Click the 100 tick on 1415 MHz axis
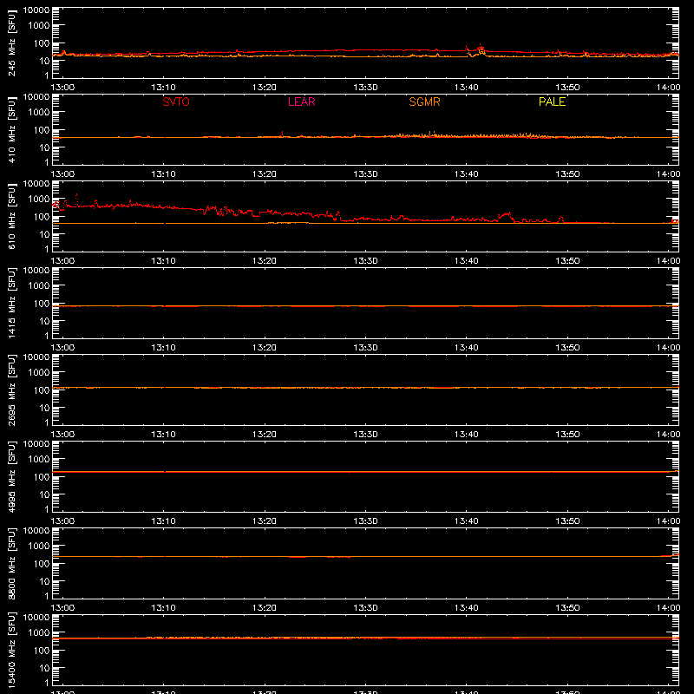Viewport: 694px width, 694px height. click(43, 304)
